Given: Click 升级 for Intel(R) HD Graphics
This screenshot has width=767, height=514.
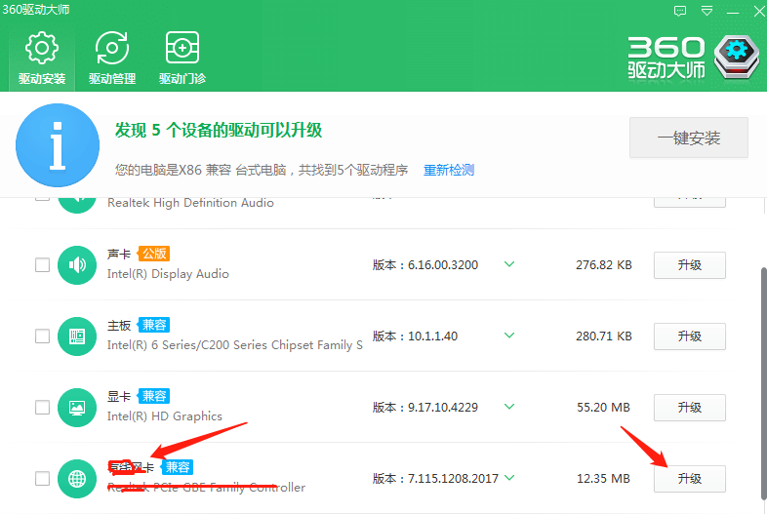Looking at the screenshot, I should pyautogui.click(x=690, y=408).
